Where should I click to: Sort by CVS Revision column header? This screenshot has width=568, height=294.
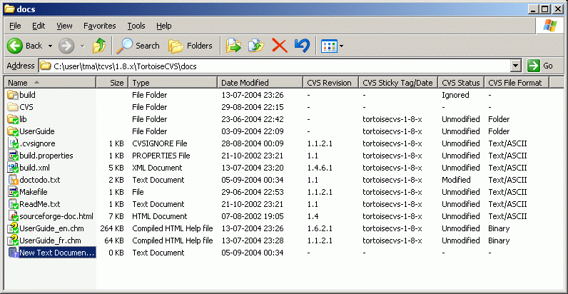point(330,83)
